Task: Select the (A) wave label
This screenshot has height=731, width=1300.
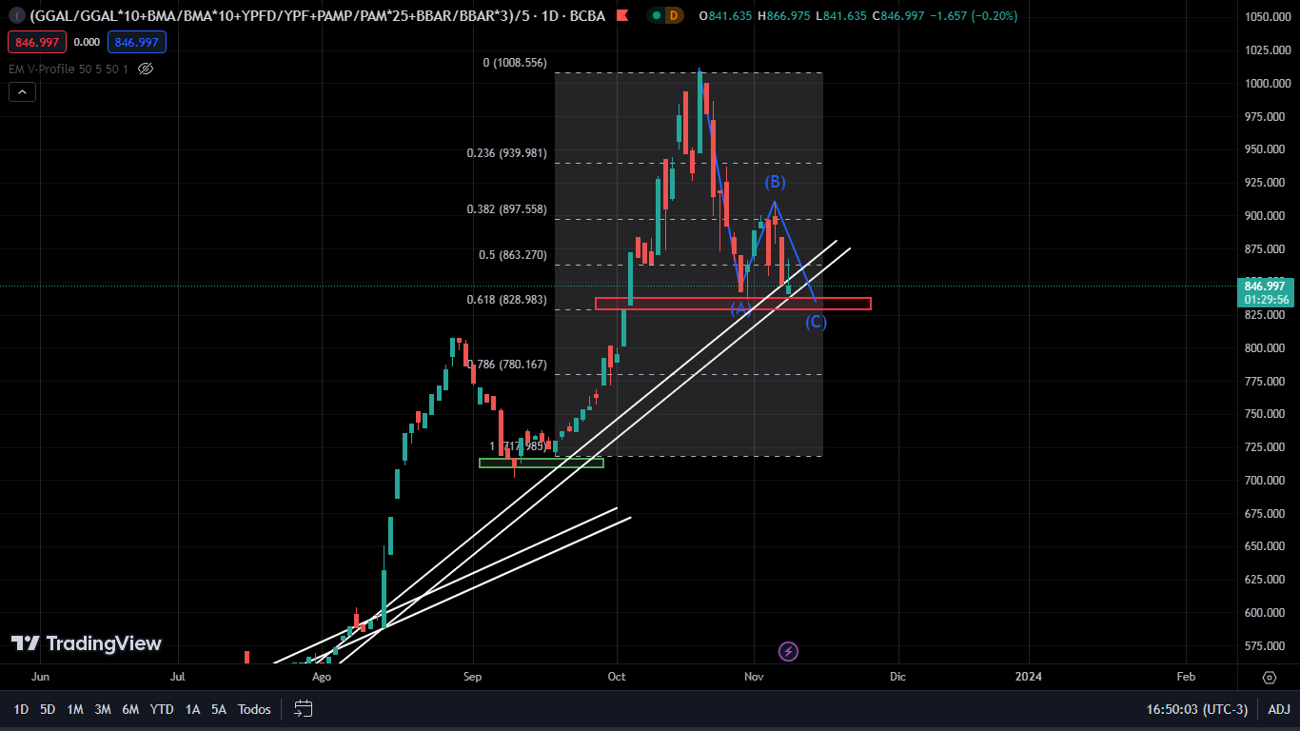Action: pyautogui.click(x=740, y=308)
